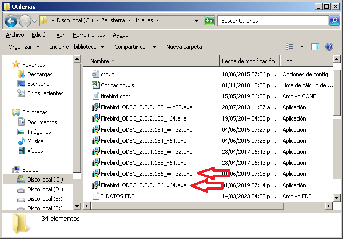
Task: Click the refresh button beside address bar
Action: (x=209, y=21)
